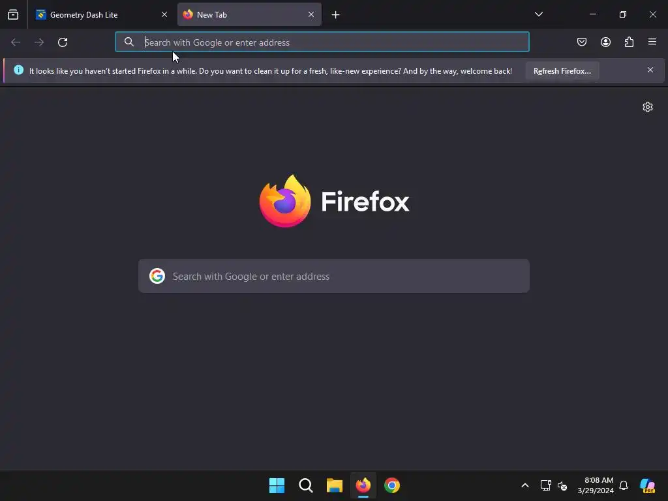668x501 pixels.
Task: Open the Extensions panel
Action: pyautogui.click(x=629, y=42)
